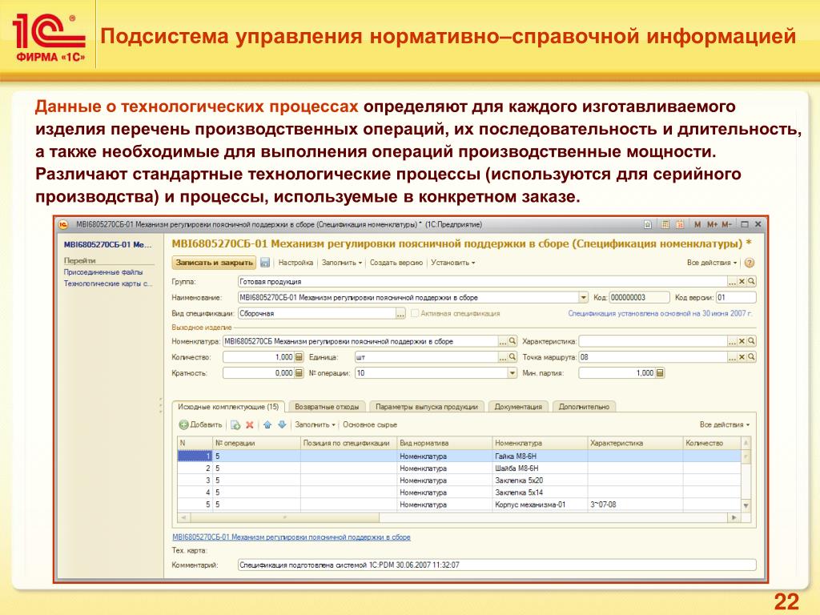This screenshot has width=820, height=615.
Task: Open the Установить dropdown menu
Action: click(453, 263)
